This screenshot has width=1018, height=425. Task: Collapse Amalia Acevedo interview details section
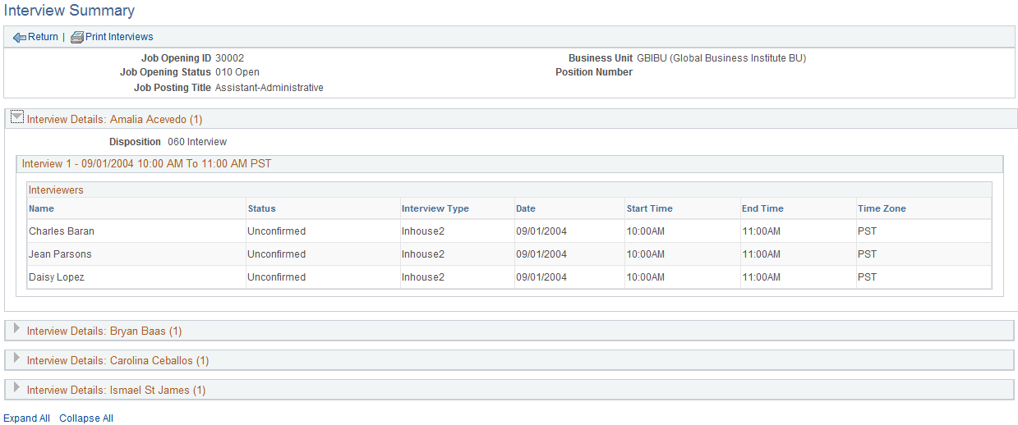16,117
